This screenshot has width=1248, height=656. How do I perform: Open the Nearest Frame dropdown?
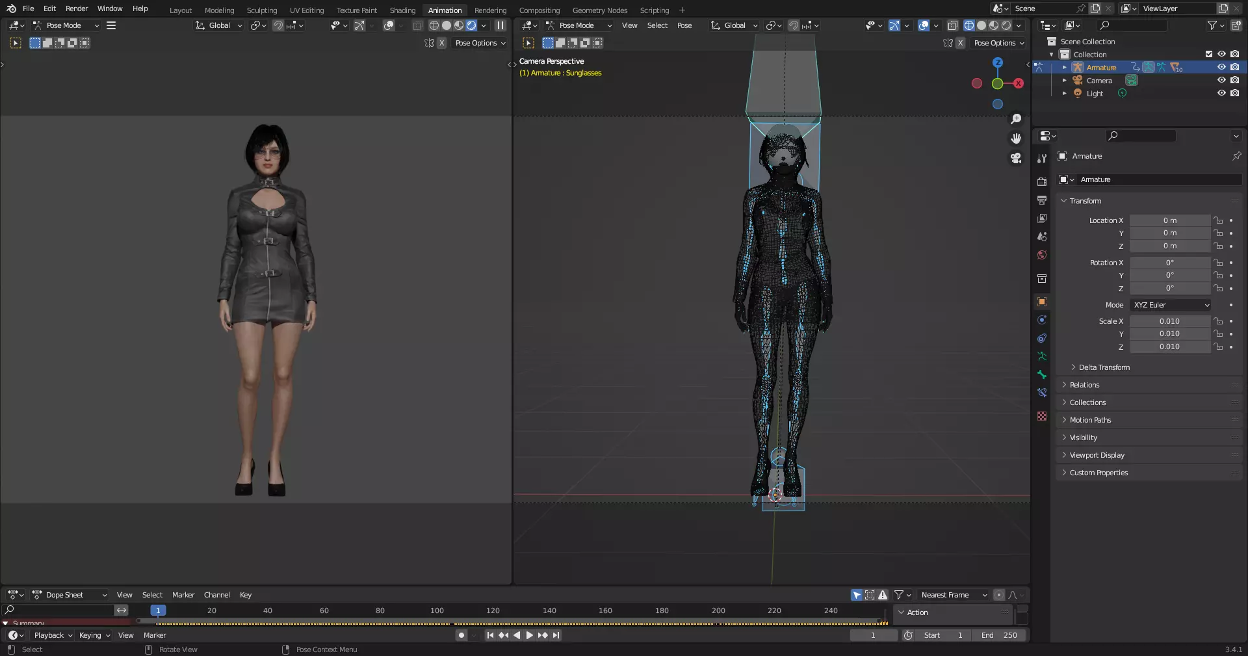point(952,595)
